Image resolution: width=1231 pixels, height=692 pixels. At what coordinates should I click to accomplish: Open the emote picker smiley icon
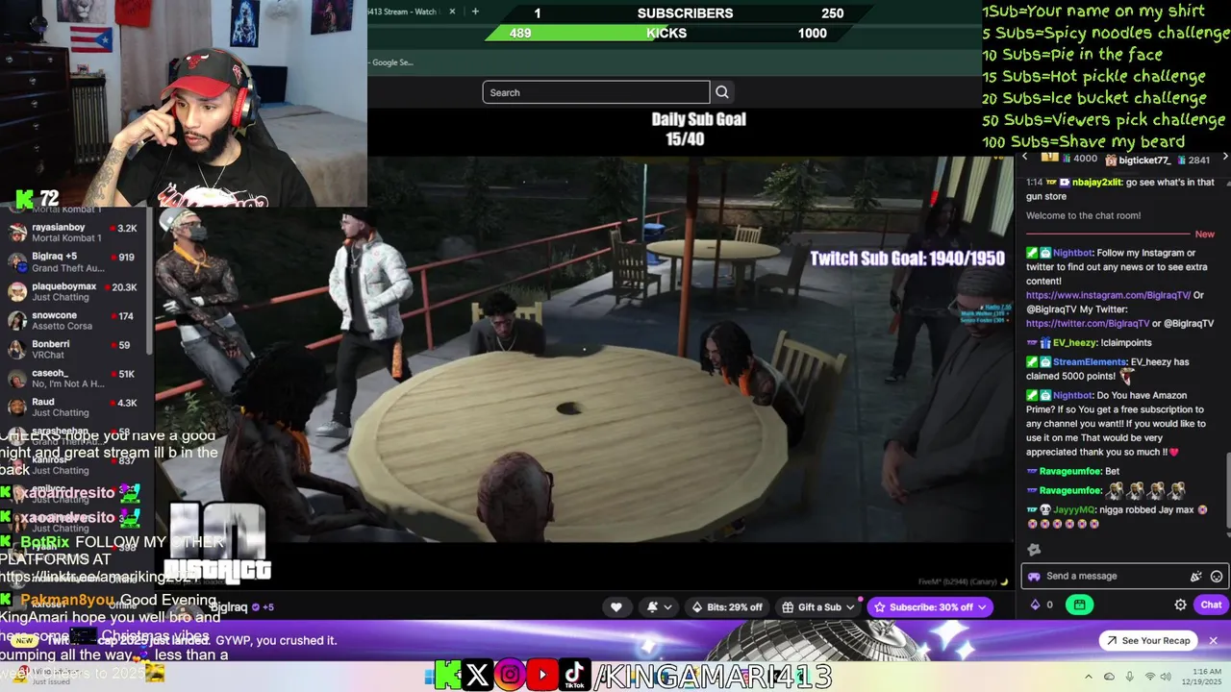[1217, 577]
